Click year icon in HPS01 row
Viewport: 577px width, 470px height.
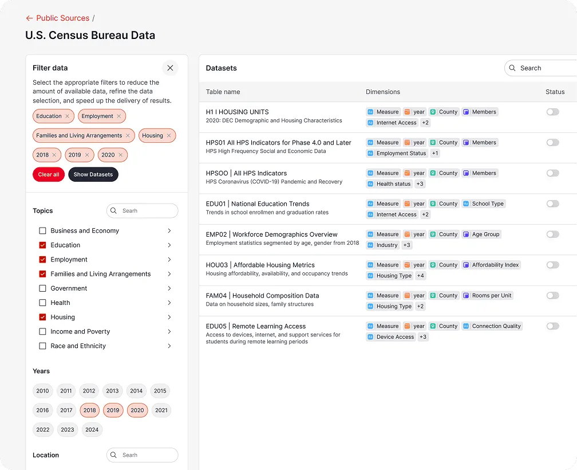tap(408, 143)
